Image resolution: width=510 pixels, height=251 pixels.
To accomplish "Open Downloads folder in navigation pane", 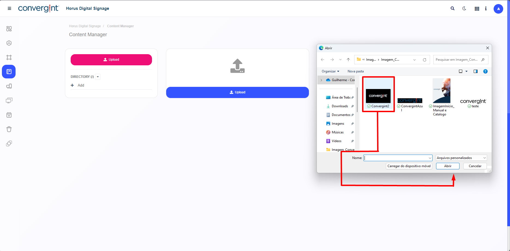I will point(340,106).
